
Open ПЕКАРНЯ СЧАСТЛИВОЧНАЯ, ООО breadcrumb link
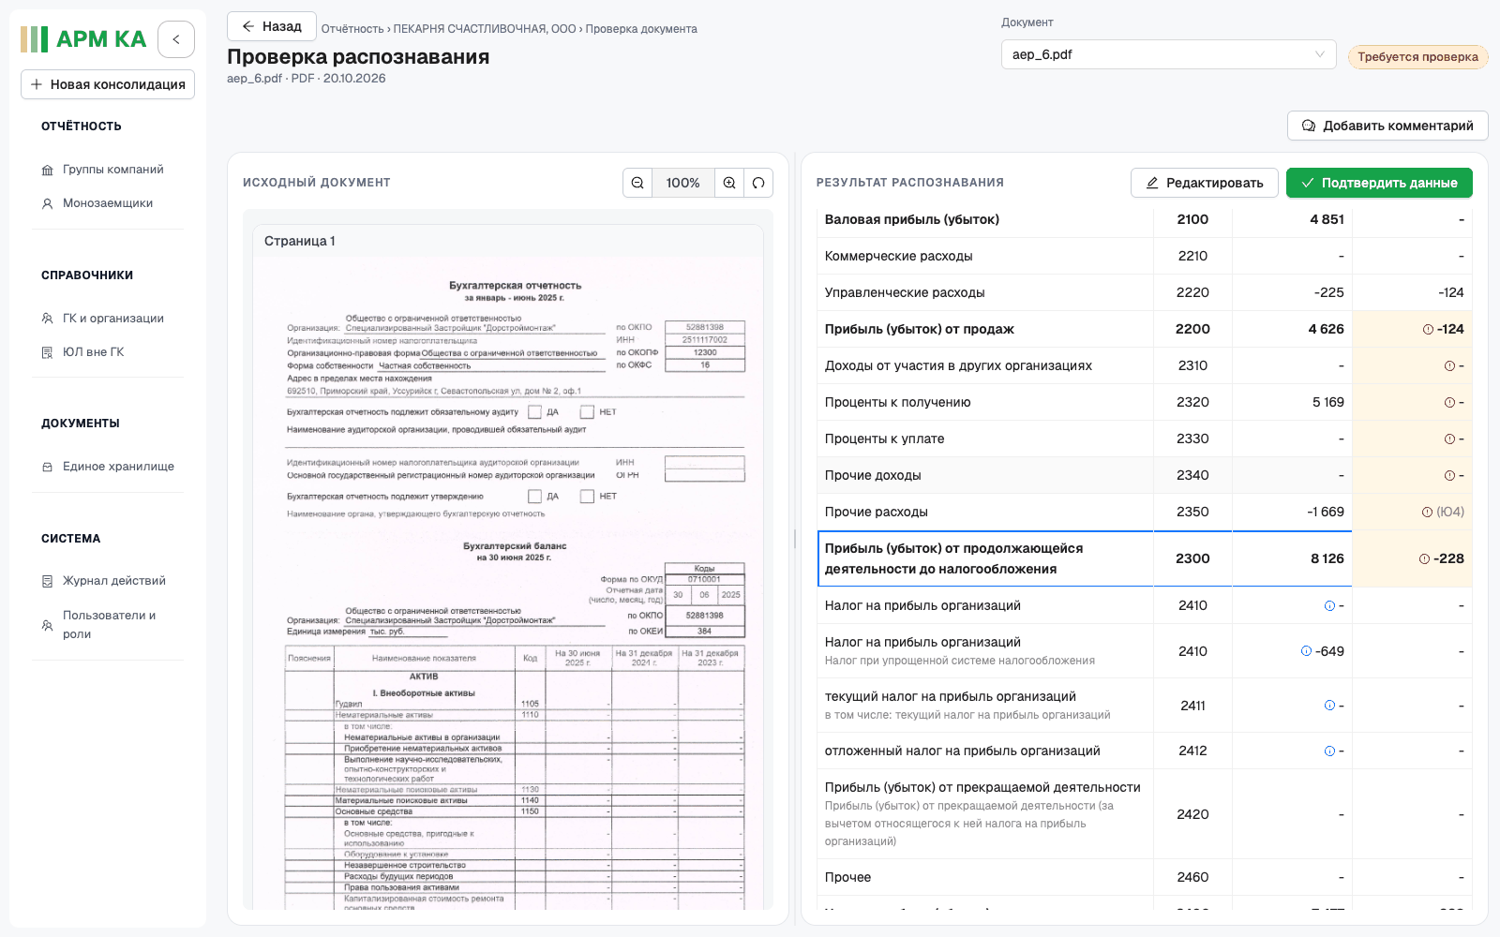tap(485, 29)
